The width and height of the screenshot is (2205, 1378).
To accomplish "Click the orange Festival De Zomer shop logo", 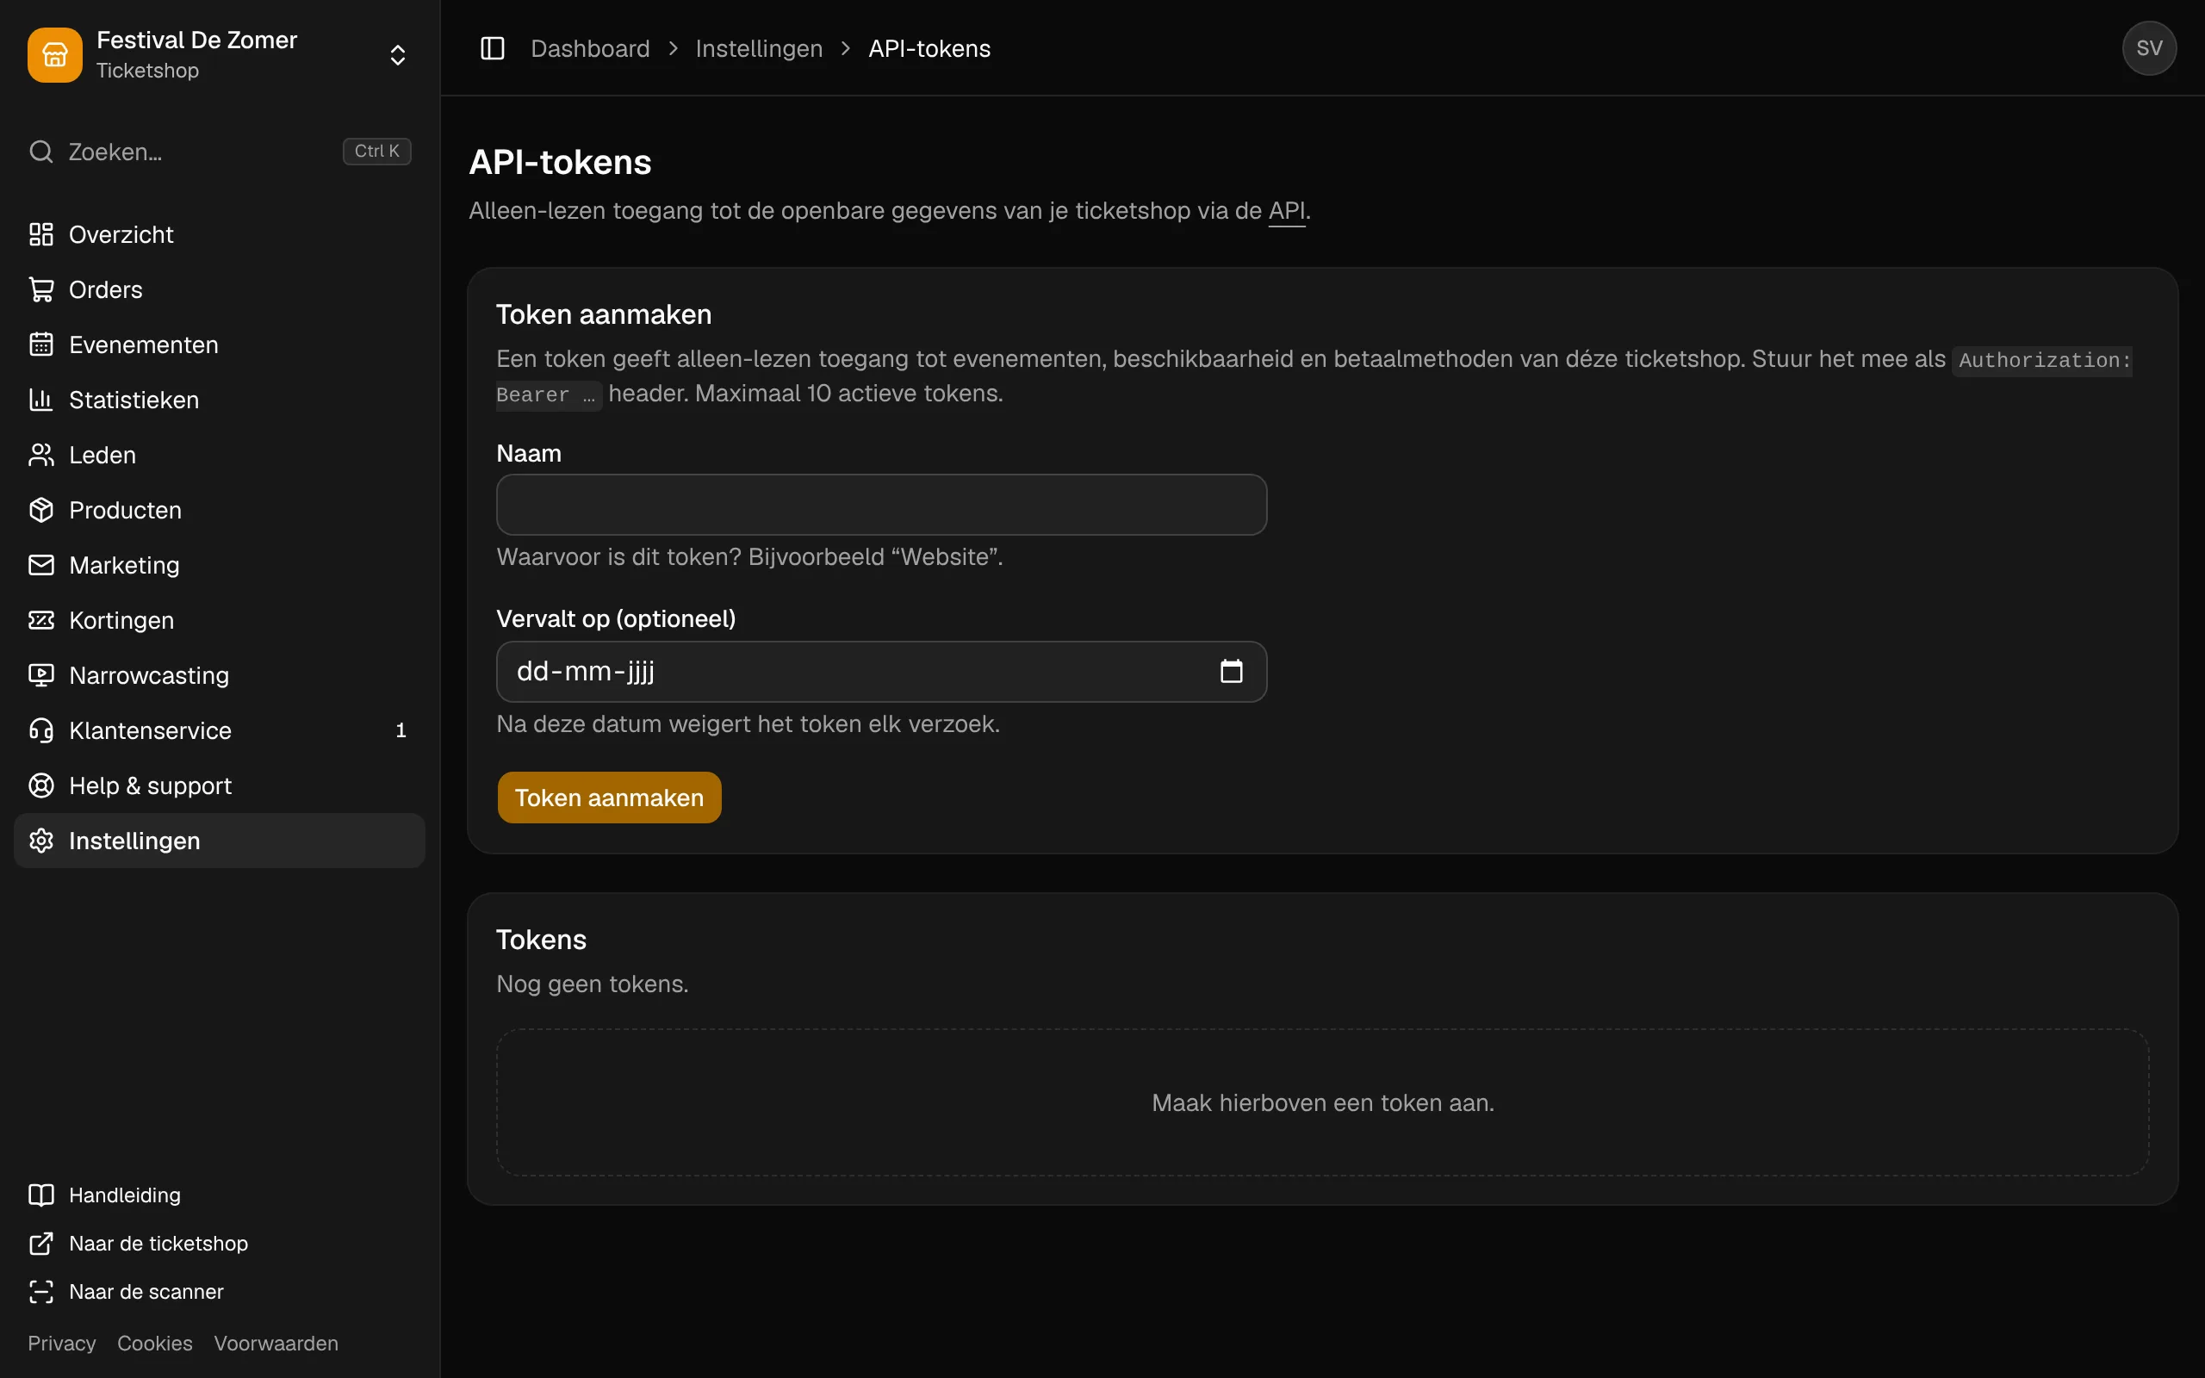I will pos(54,54).
